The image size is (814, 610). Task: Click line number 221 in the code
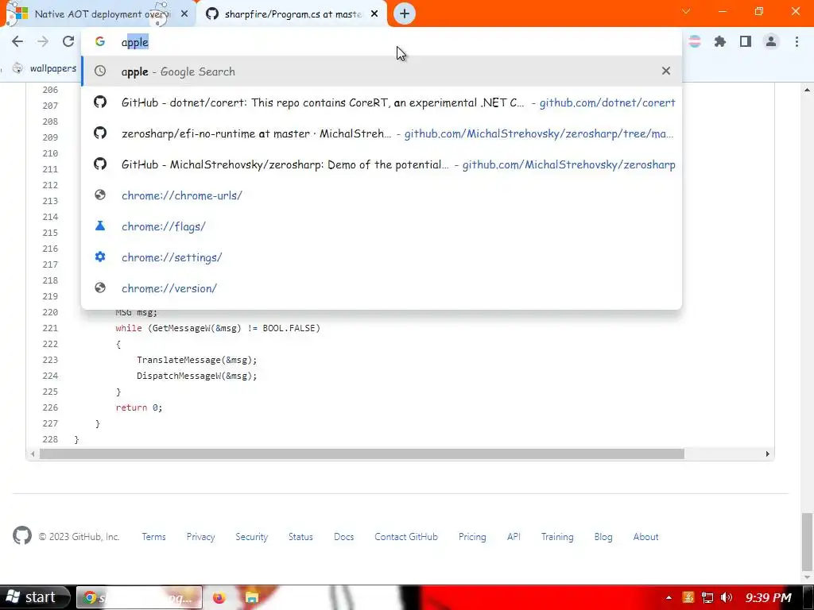click(50, 328)
